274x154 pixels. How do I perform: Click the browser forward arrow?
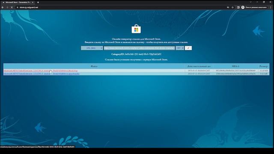(x=7, y=7)
